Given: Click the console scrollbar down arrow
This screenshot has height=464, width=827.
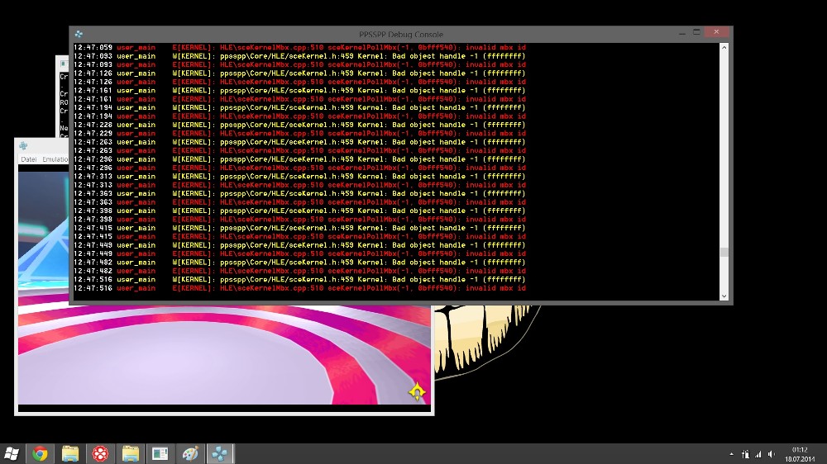Looking at the screenshot, I should [724, 296].
